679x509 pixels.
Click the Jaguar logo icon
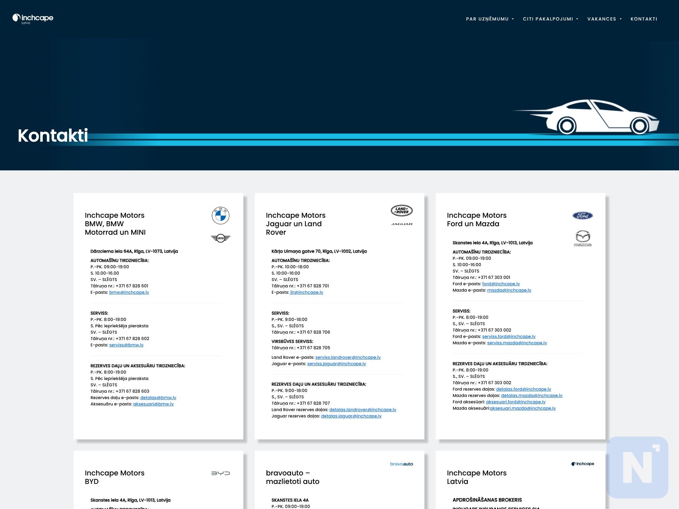(402, 224)
